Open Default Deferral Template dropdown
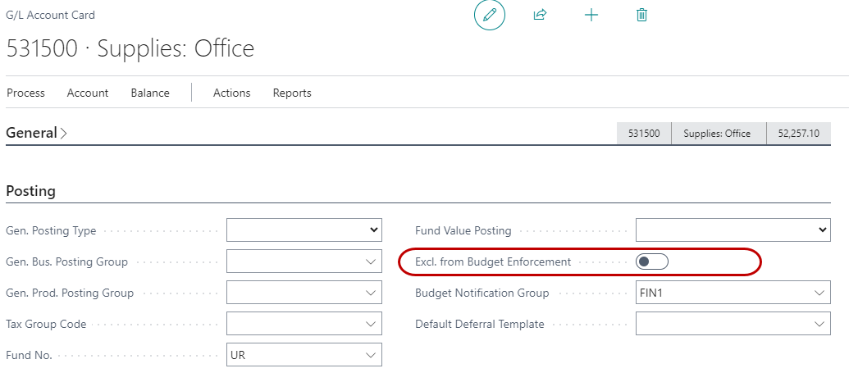This screenshot has width=849, height=382. 819,324
